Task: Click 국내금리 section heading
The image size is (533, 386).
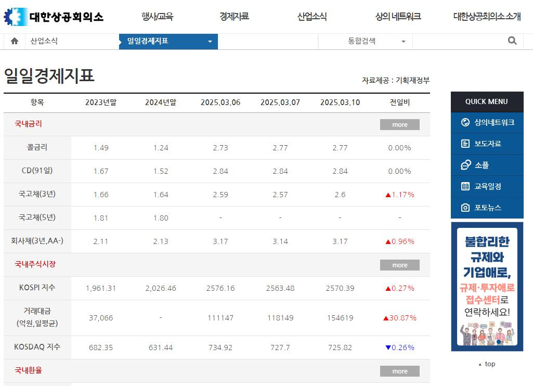Action: pos(28,124)
